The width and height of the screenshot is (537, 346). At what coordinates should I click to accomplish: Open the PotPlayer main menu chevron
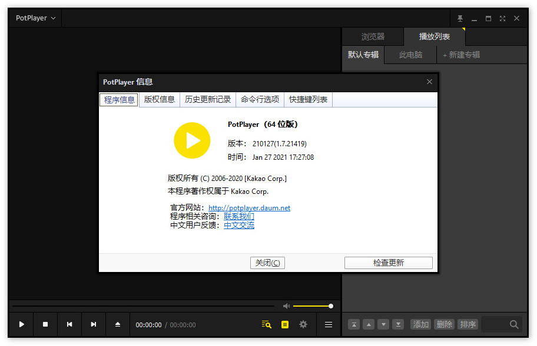tap(54, 18)
